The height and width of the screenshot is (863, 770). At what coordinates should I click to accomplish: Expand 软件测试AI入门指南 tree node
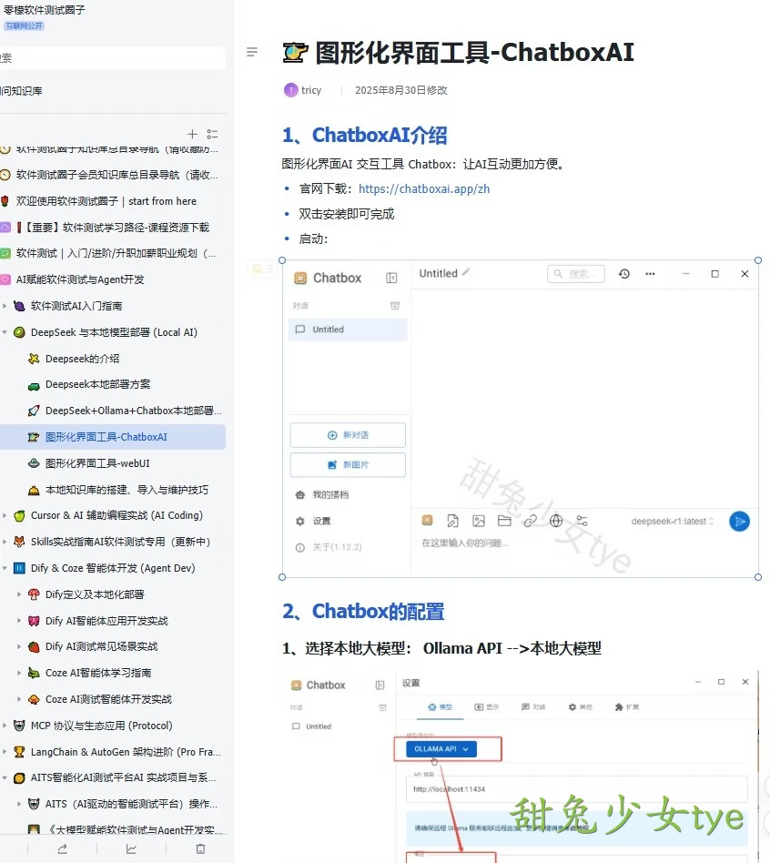pyautogui.click(x=5, y=306)
